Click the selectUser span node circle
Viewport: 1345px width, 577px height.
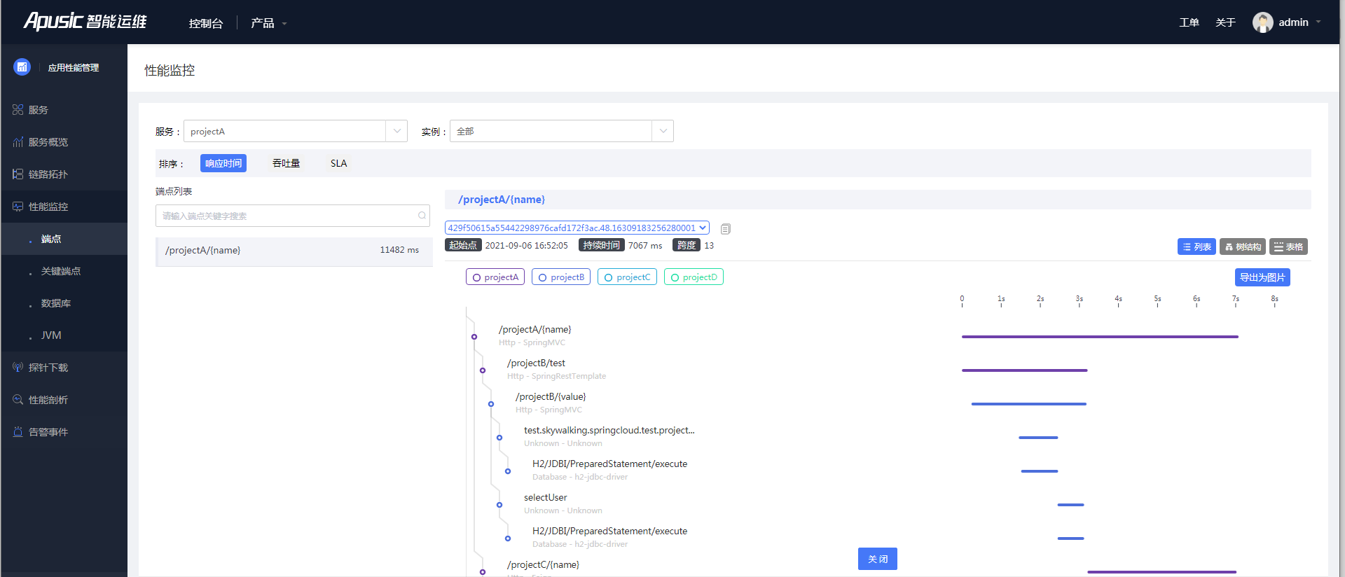(x=499, y=505)
